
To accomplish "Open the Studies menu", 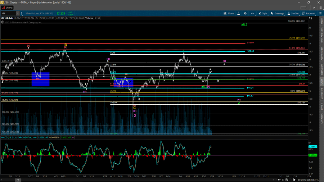I will 293,13.
